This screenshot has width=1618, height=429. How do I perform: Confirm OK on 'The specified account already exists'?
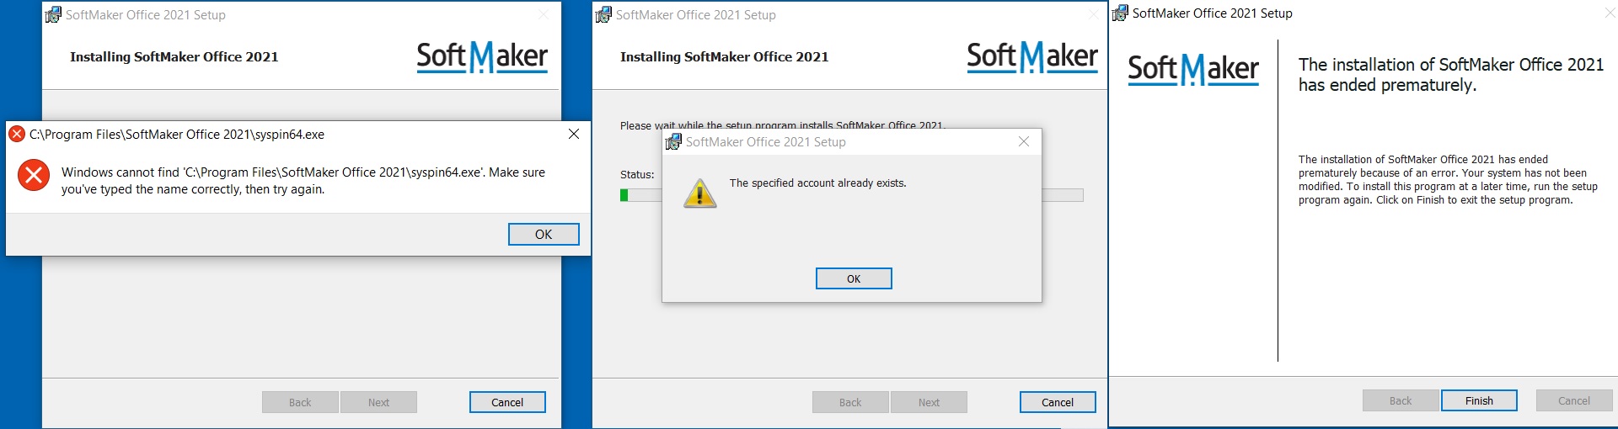tap(853, 278)
